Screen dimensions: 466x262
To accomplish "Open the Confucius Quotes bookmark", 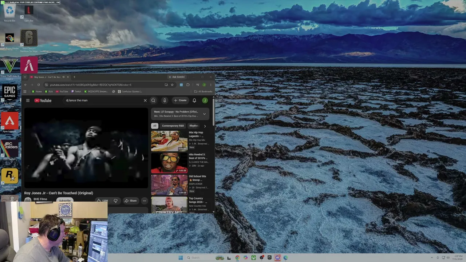I will click(130, 92).
